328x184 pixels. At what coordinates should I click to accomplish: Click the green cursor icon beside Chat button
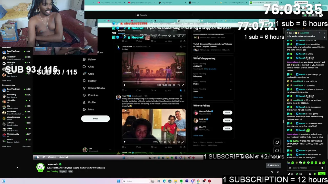[x=315, y=174]
